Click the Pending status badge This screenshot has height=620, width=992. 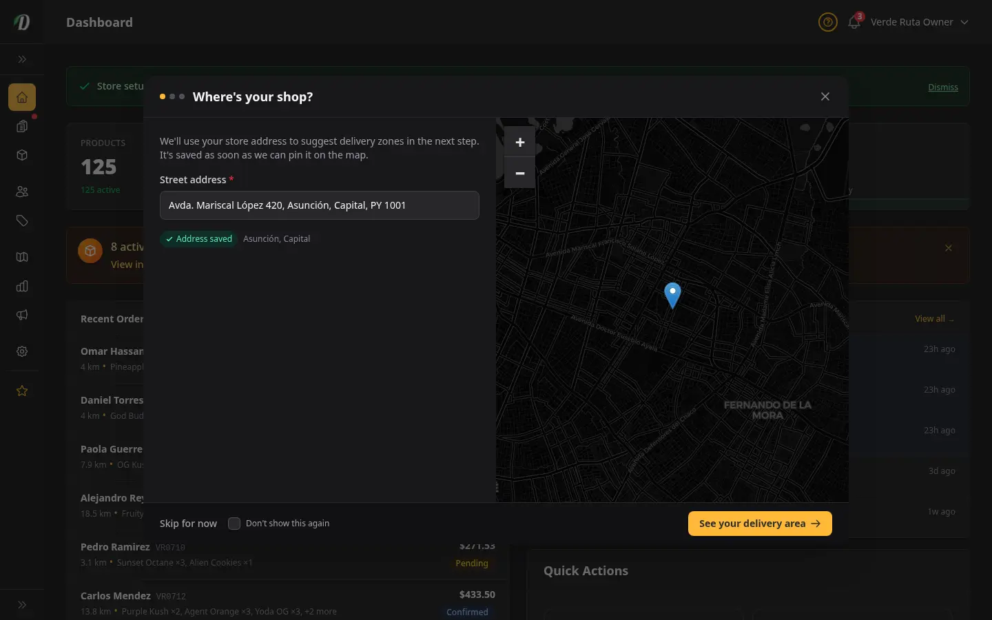[472, 564]
